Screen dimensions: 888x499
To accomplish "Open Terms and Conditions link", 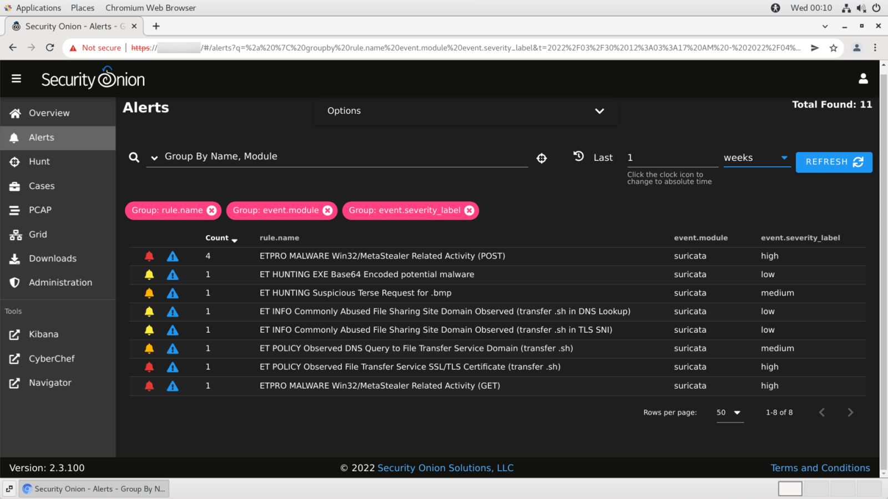I will (x=820, y=468).
